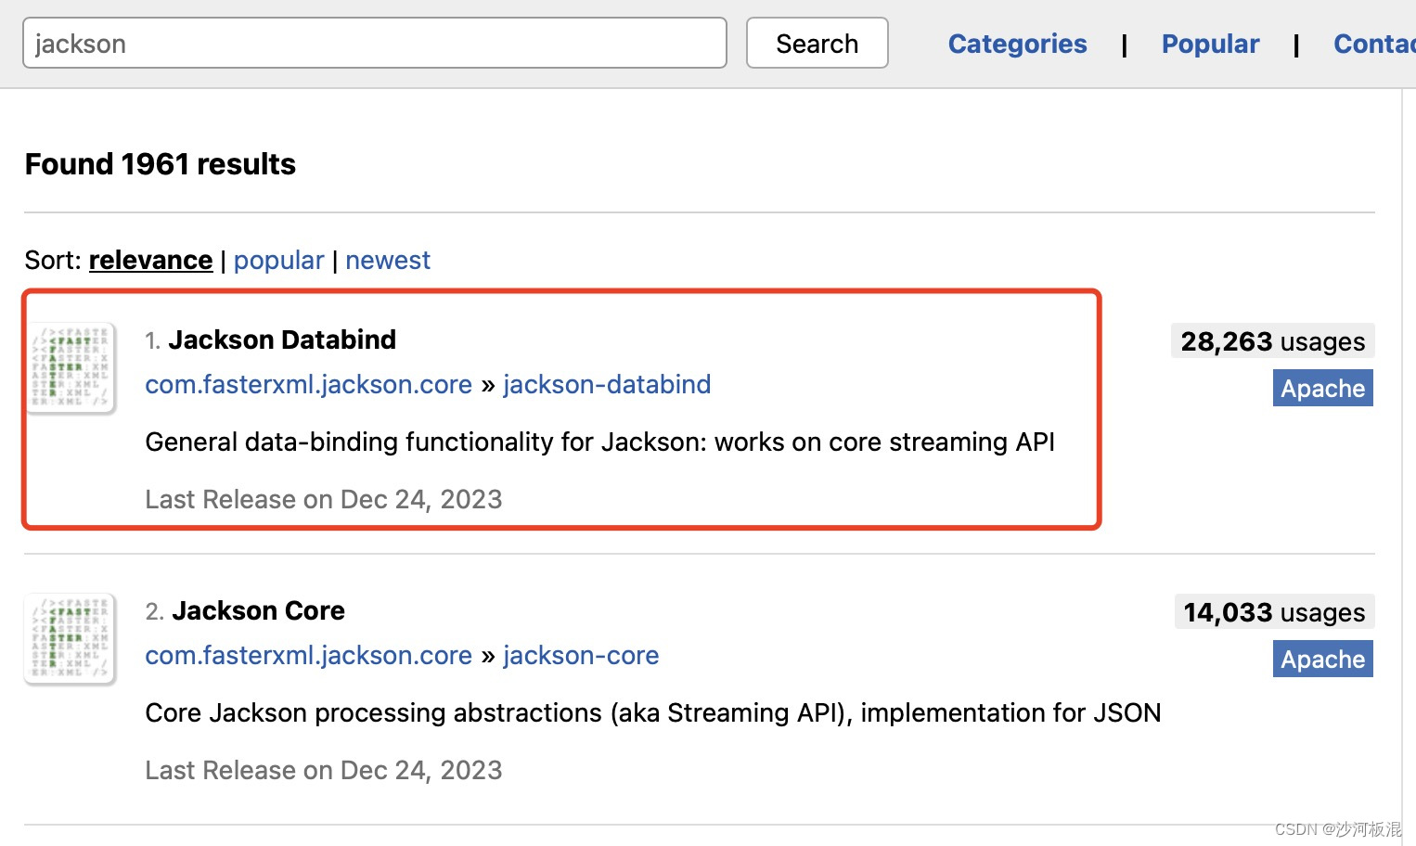
Task: Open the Categories page
Action: click(1017, 44)
